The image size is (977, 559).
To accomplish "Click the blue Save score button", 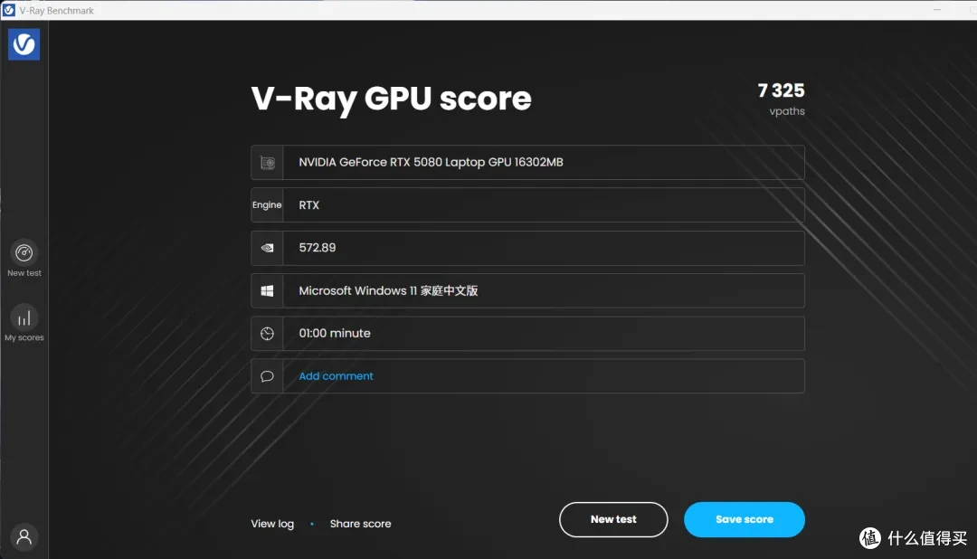I will [x=744, y=519].
